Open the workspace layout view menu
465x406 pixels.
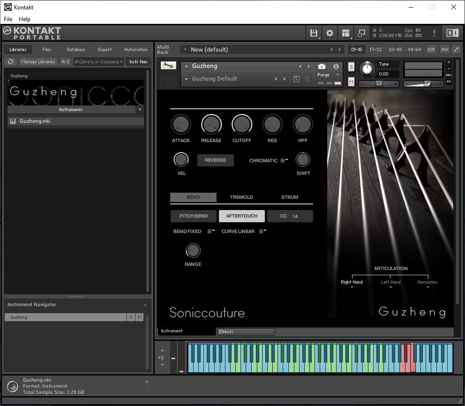[x=345, y=33]
